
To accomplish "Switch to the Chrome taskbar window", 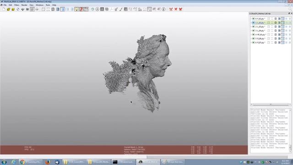I will [x=31, y=162].
